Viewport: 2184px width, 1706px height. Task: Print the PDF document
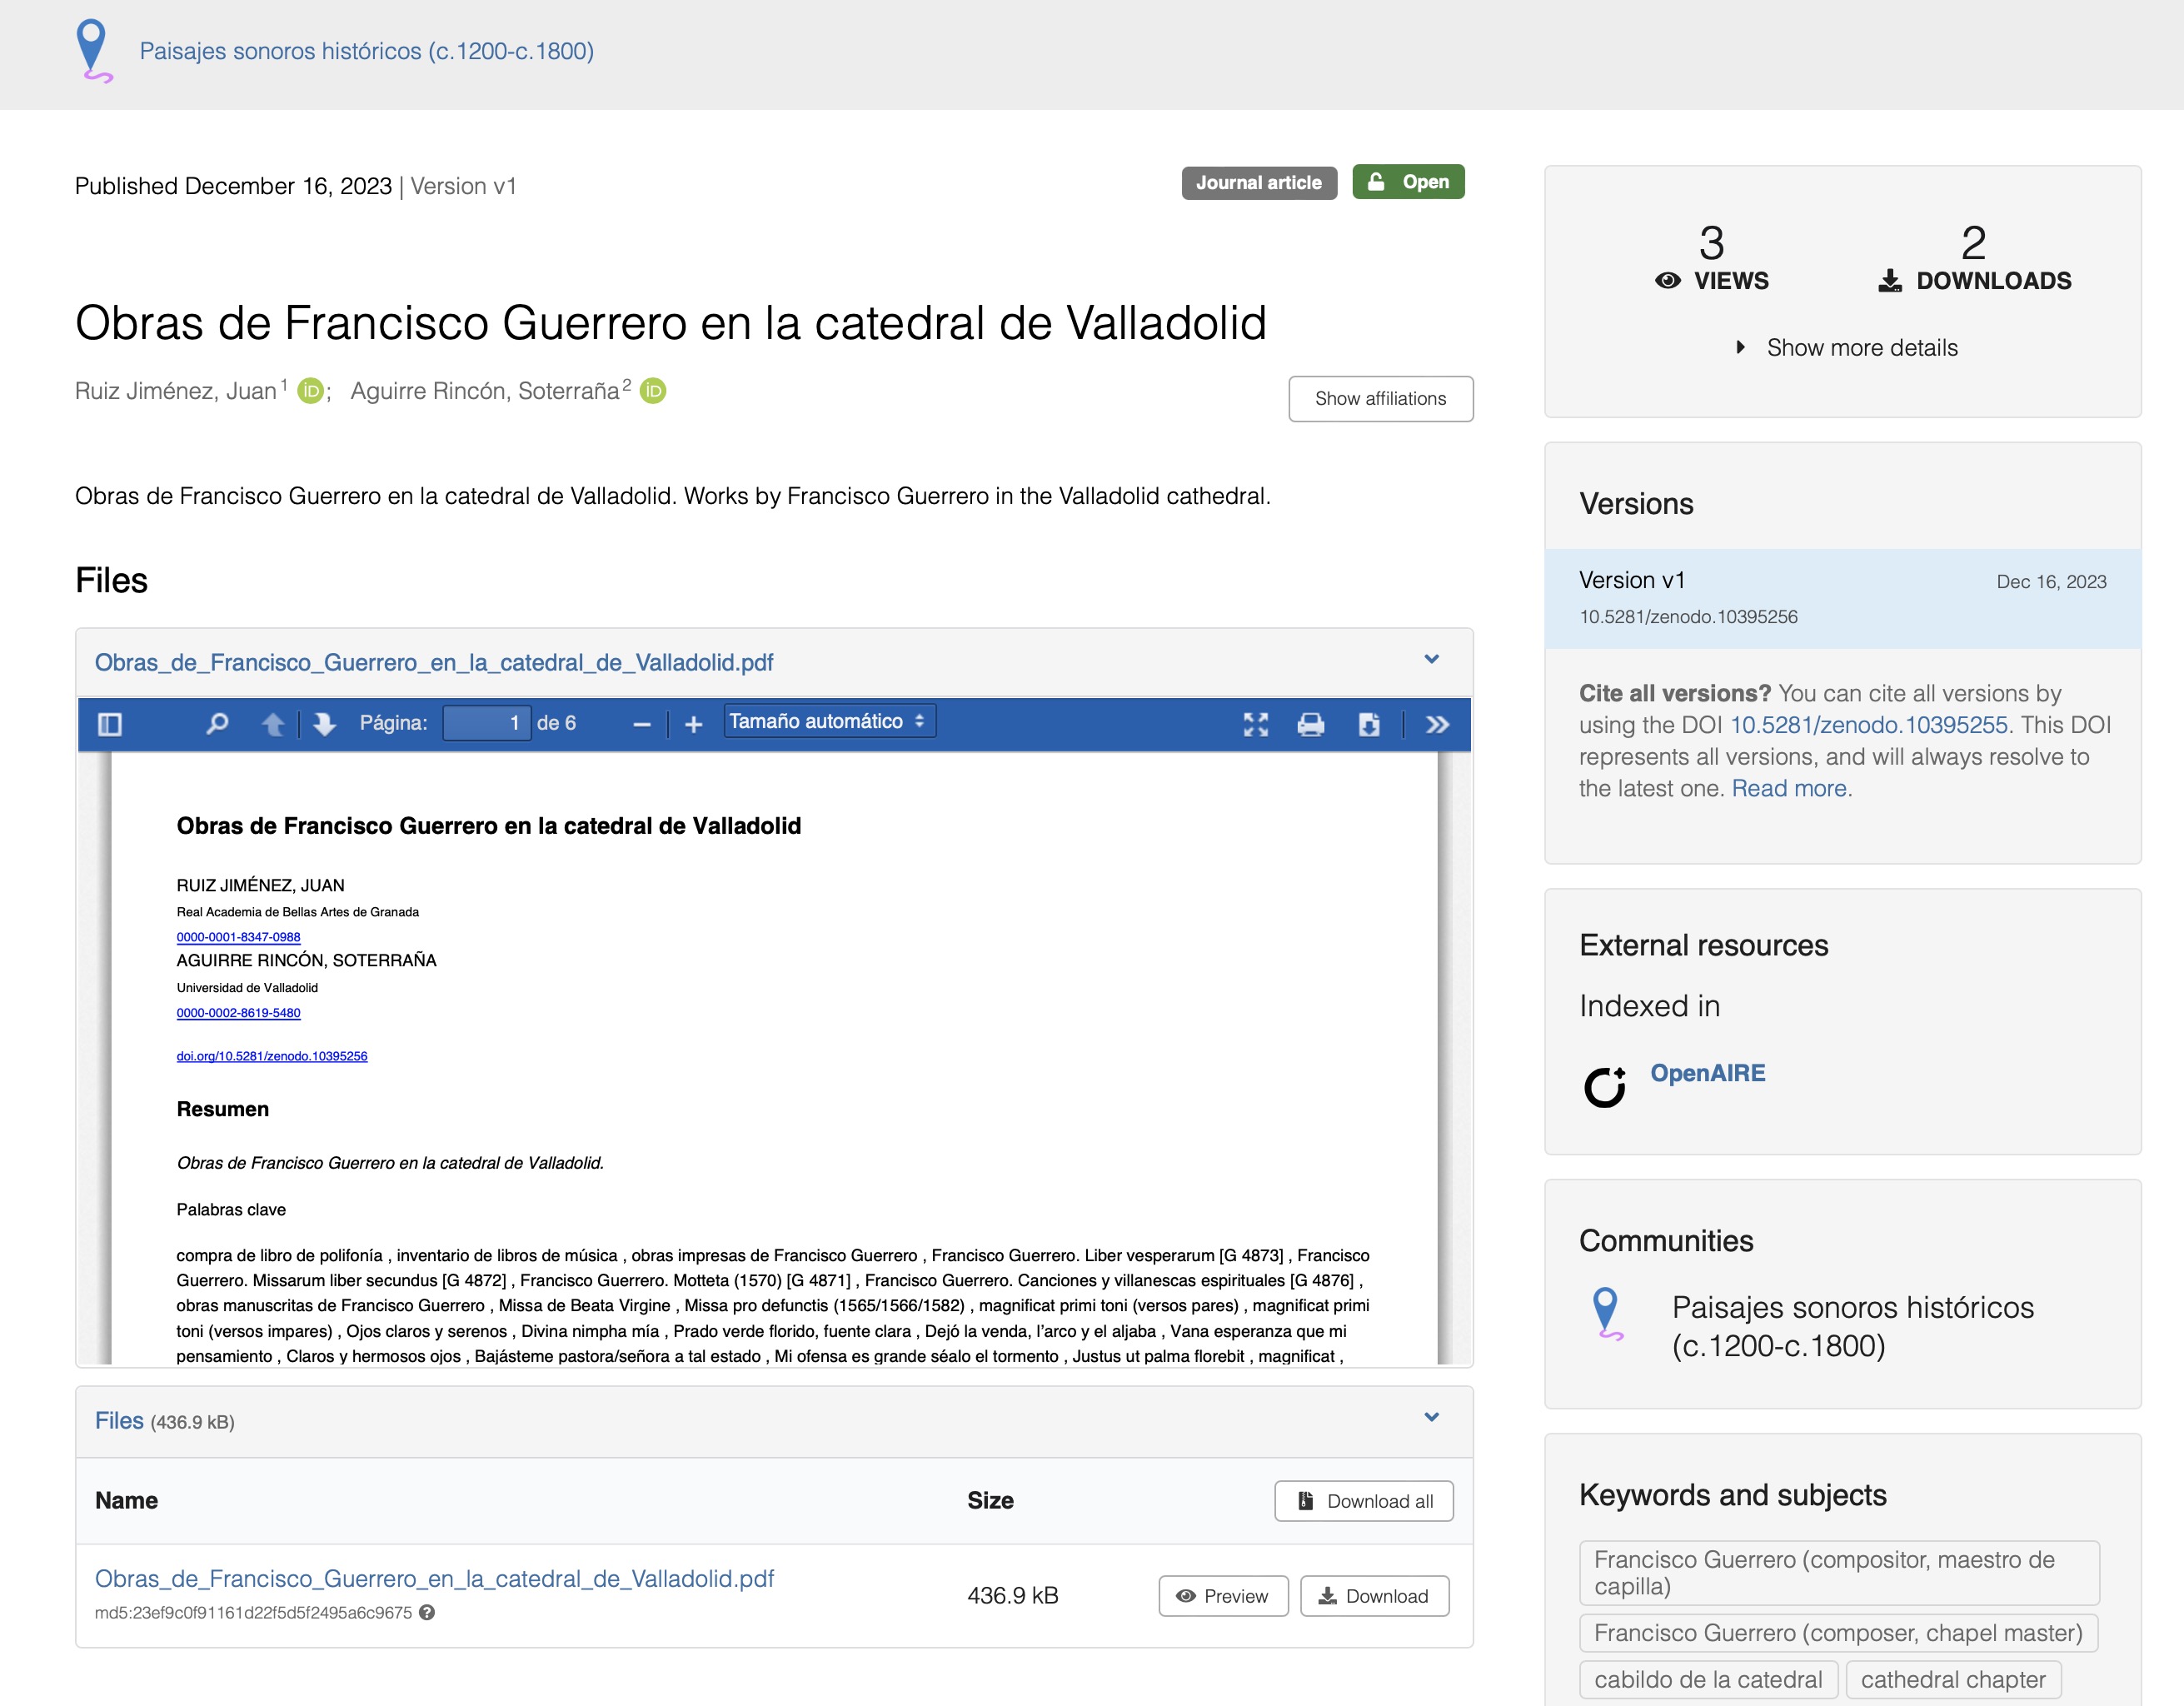tap(1310, 724)
